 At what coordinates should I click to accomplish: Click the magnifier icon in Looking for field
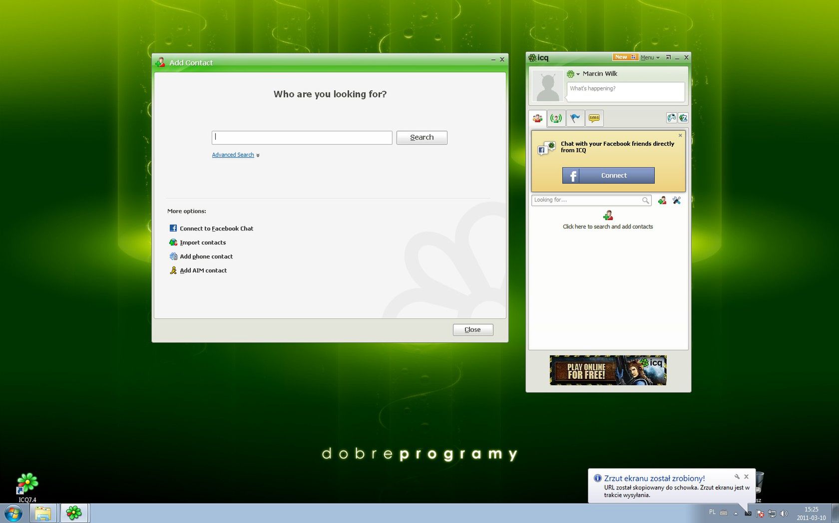[646, 200]
